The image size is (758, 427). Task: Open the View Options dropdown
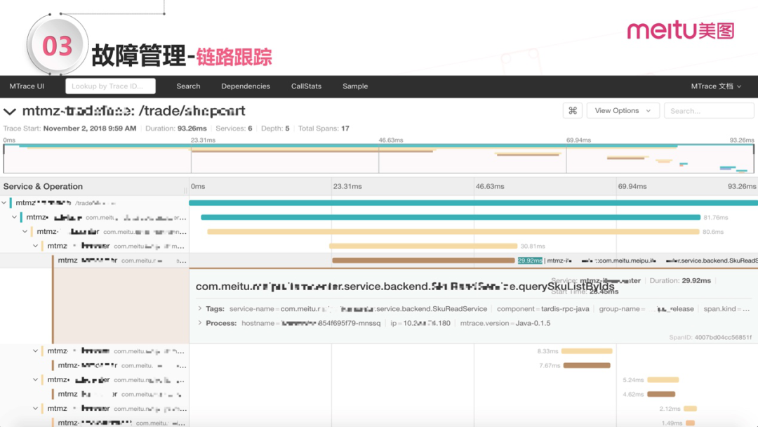623,111
